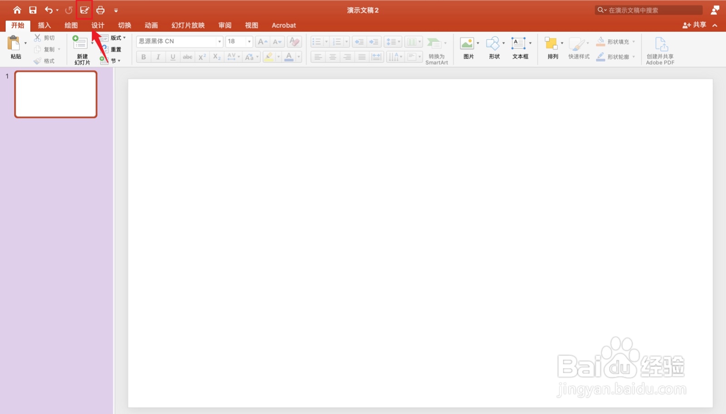Click the Home icon in title bar
Image resolution: width=726 pixels, height=414 pixels.
pos(17,10)
